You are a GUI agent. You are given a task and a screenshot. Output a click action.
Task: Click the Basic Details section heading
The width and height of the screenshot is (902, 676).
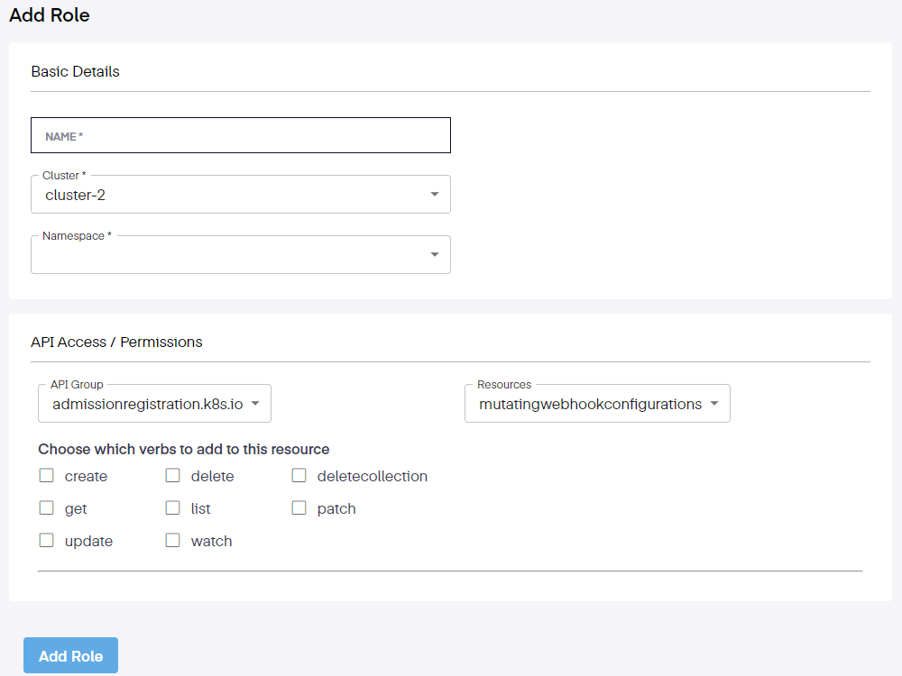click(x=75, y=71)
